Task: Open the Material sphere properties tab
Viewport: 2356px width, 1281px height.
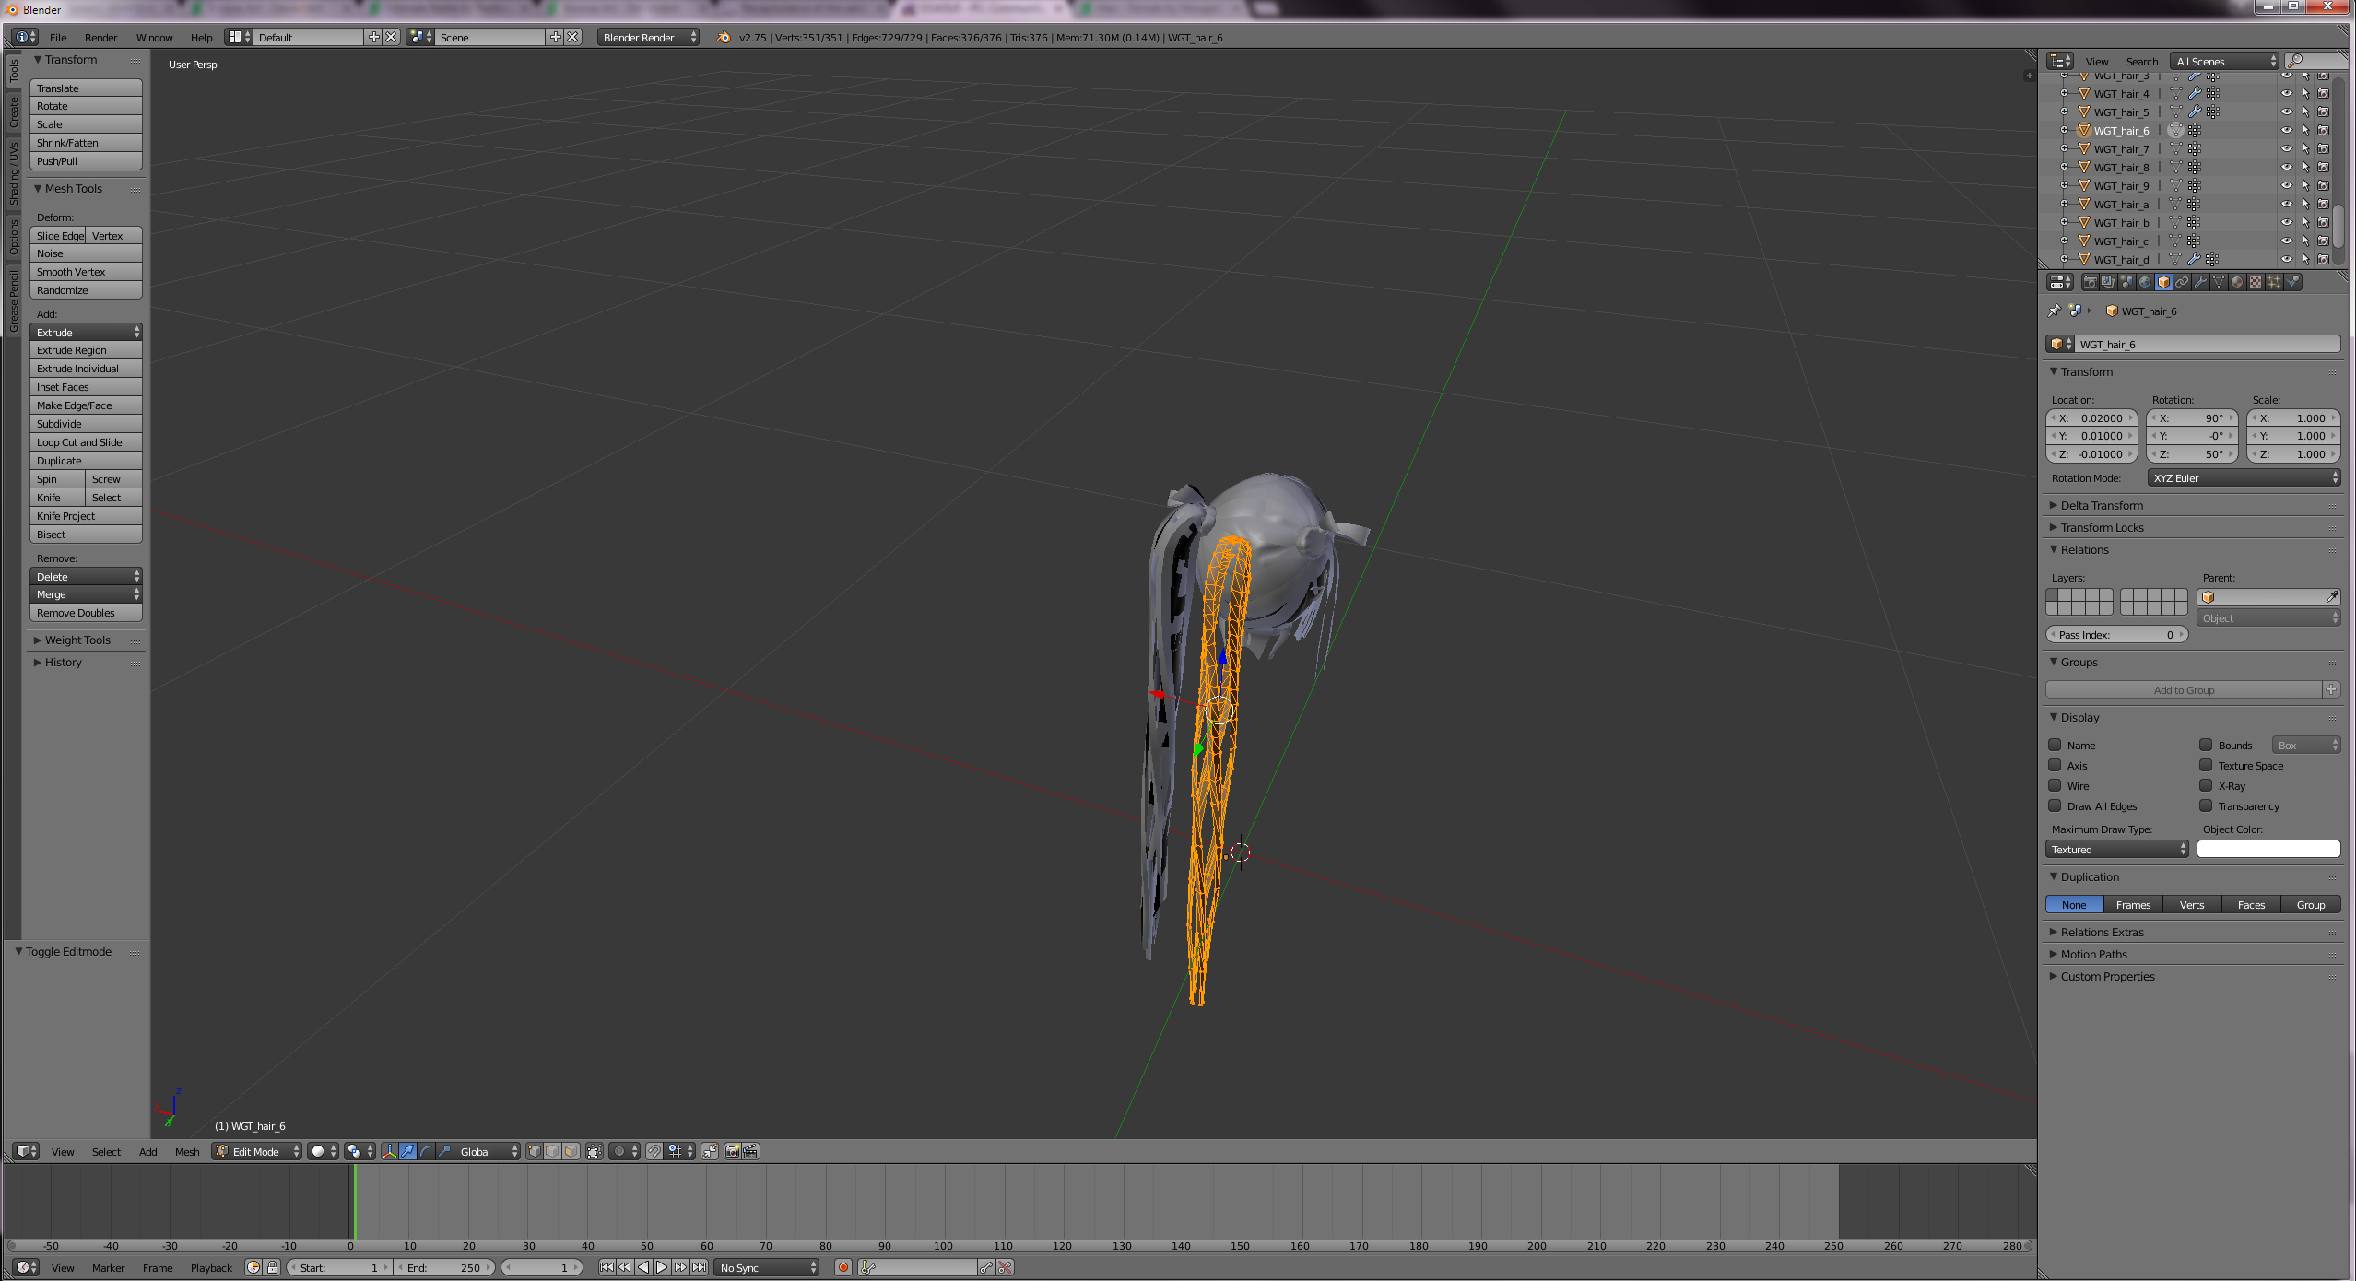Action: [x=2237, y=282]
